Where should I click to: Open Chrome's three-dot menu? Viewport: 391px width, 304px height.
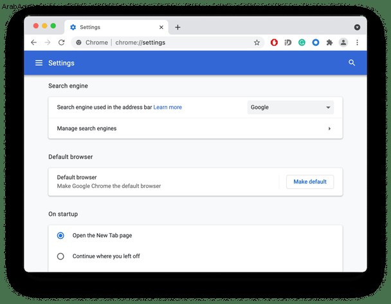point(357,43)
